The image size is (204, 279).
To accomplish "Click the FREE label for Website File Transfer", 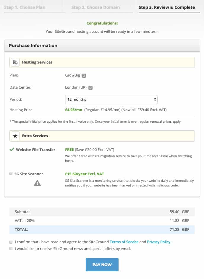I will point(69,150).
